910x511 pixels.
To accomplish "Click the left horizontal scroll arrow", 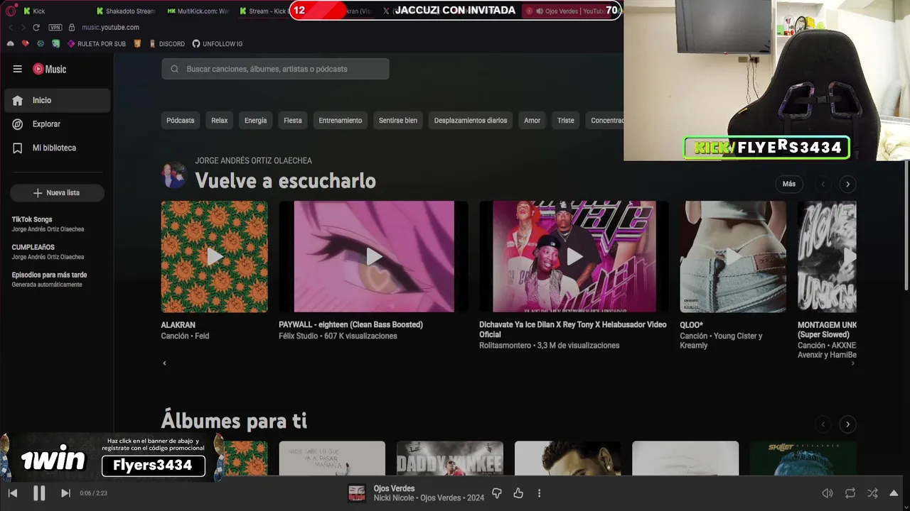I will pos(164,363).
